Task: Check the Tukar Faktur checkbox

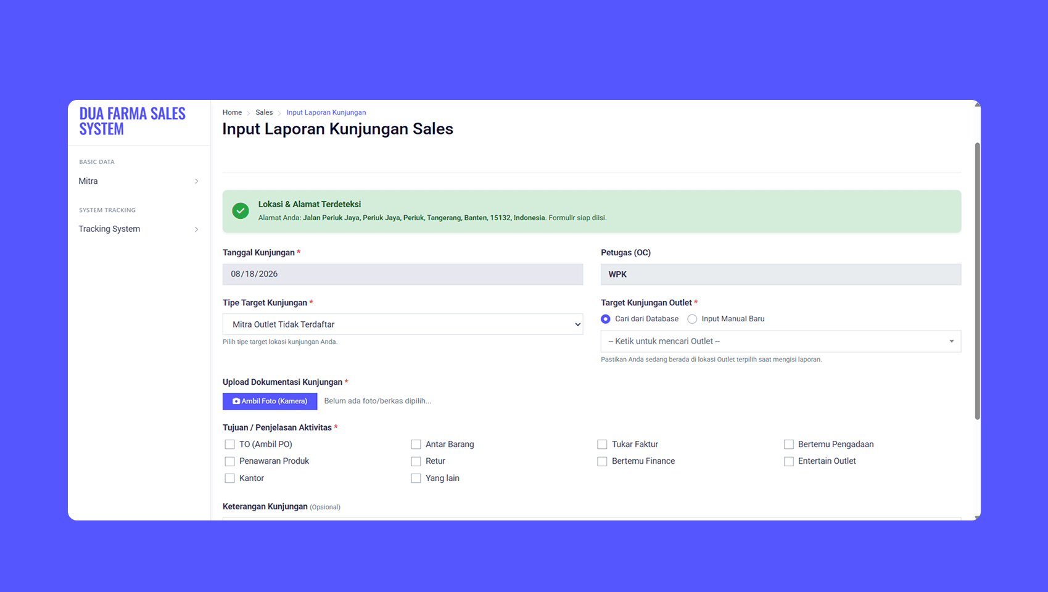Action: point(602,444)
